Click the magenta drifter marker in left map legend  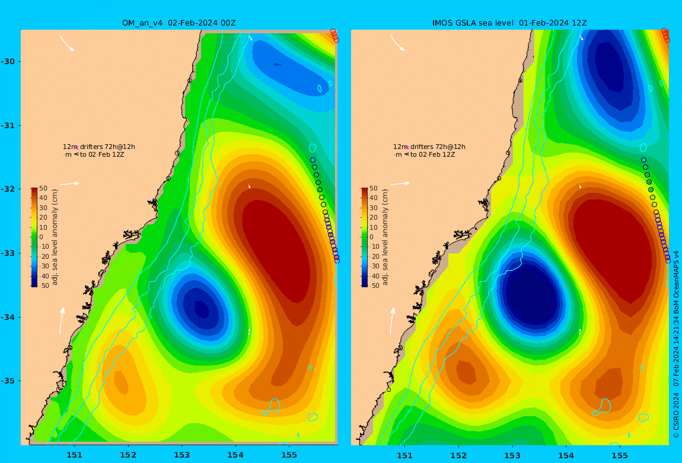coord(76,148)
